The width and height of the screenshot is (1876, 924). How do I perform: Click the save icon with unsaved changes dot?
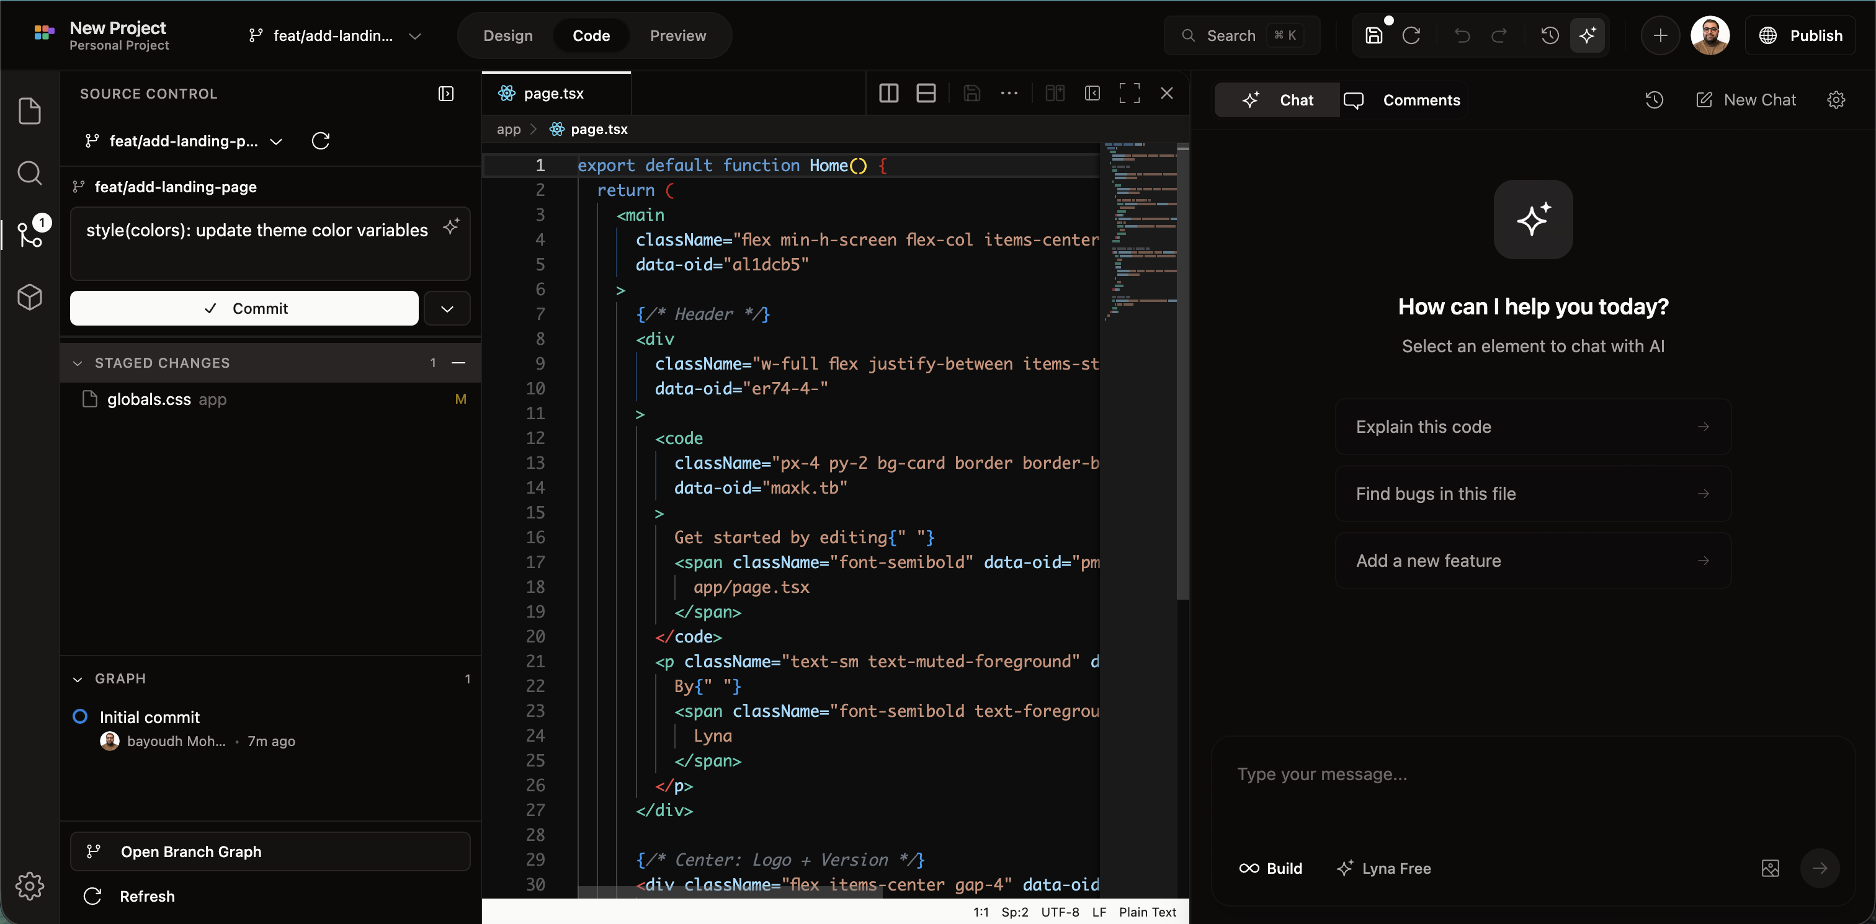click(x=1373, y=35)
